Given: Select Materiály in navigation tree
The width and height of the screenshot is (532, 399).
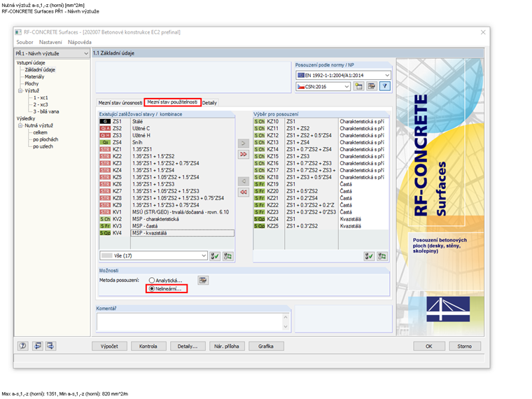Looking at the screenshot, I should point(34,77).
